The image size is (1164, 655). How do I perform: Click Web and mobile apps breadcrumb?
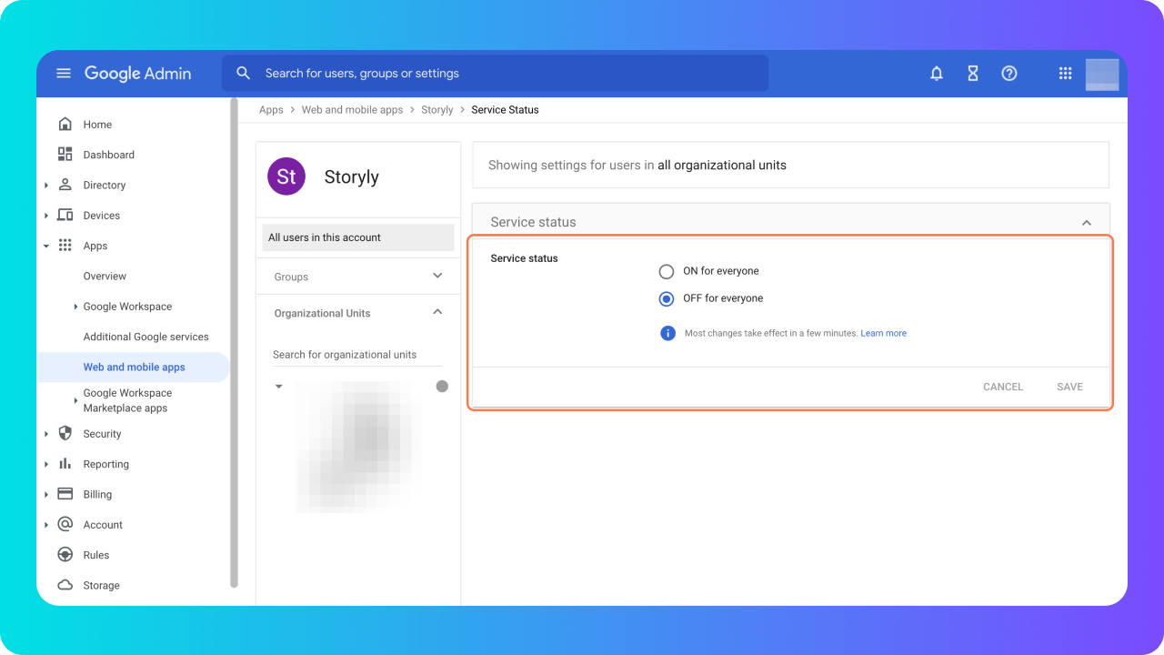pos(352,110)
